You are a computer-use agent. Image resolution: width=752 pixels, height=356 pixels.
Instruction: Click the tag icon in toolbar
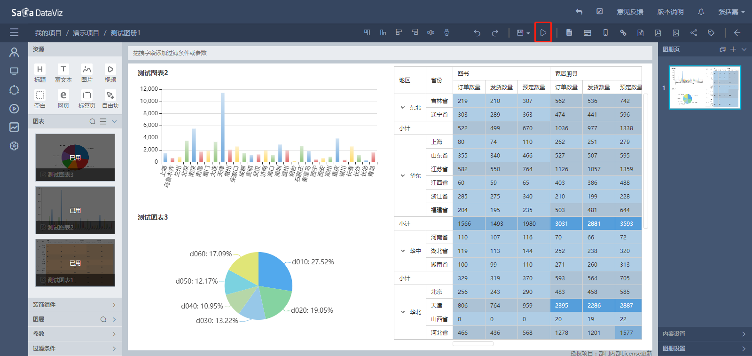[x=711, y=32]
